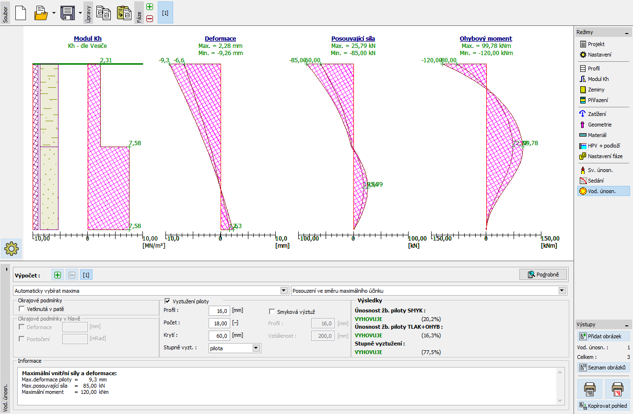633x414 pixels.
Task: Open the Nastavení fáze mode
Action: [603, 156]
